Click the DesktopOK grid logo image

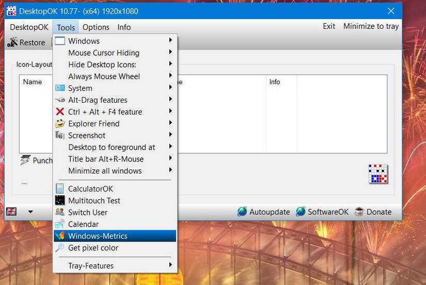click(x=378, y=174)
